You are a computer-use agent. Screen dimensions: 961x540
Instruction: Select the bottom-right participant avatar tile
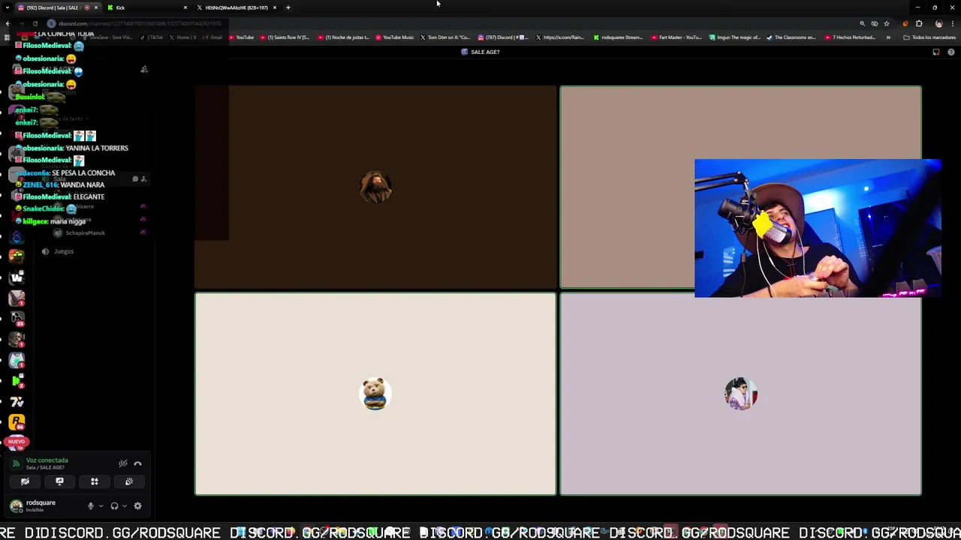(x=740, y=394)
